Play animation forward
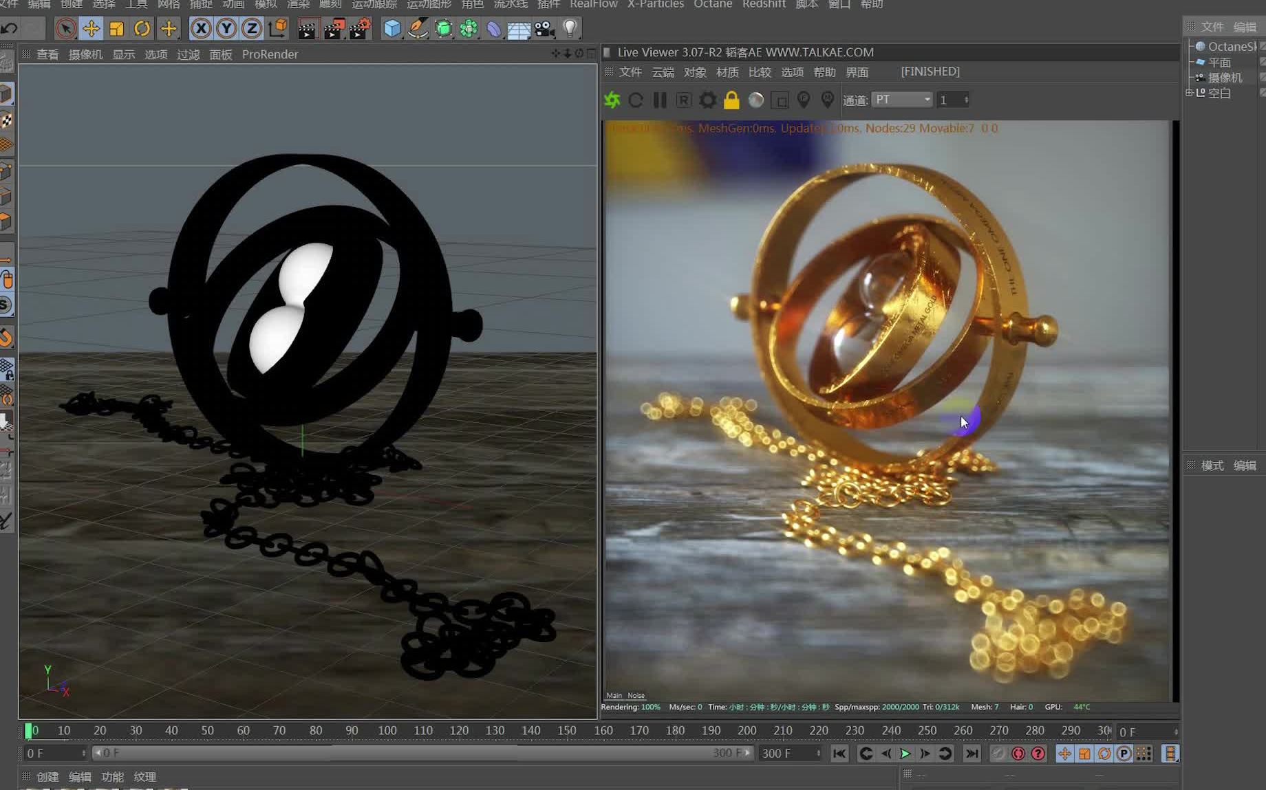The height and width of the screenshot is (790, 1266). point(905,754)
